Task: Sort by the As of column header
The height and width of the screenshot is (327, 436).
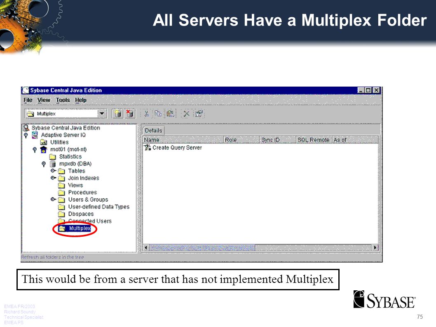Action: coord(355,140)
